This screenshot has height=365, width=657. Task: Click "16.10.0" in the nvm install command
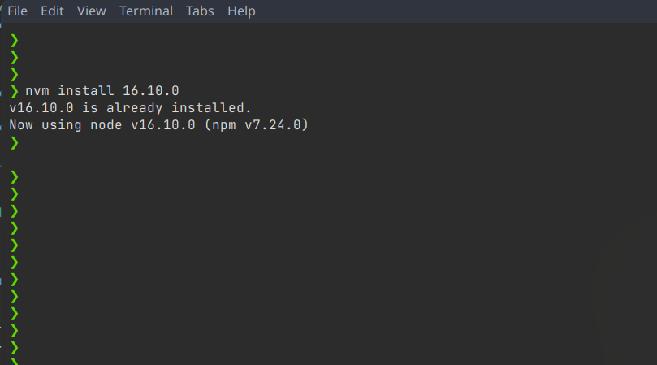pyautogui.click(x=151, y=90)
